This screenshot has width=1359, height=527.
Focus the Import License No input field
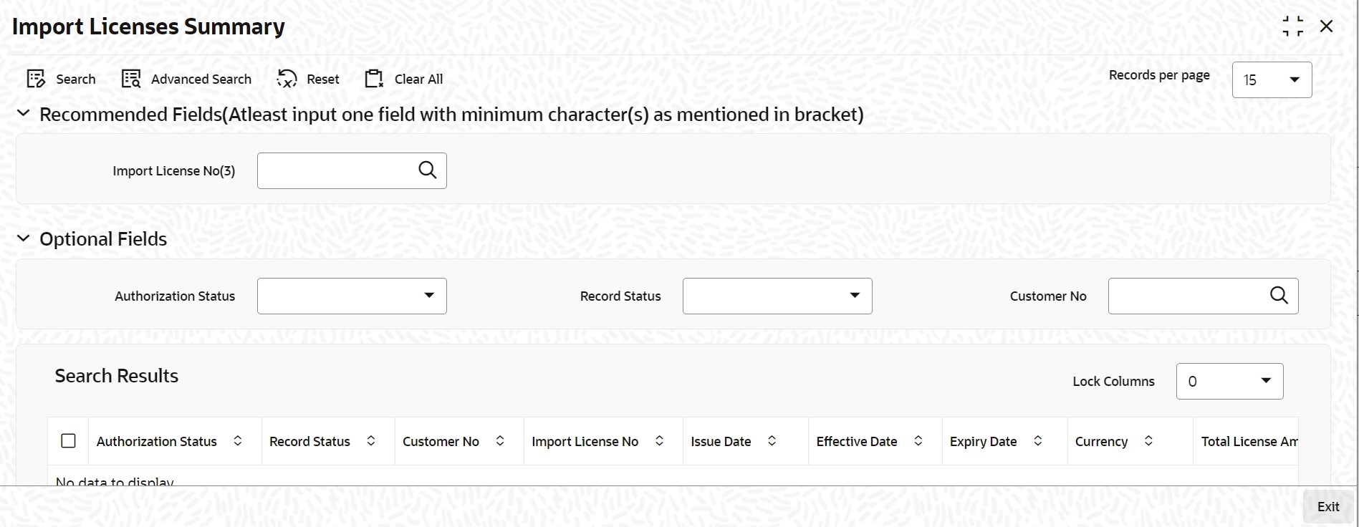coord(335,170)
